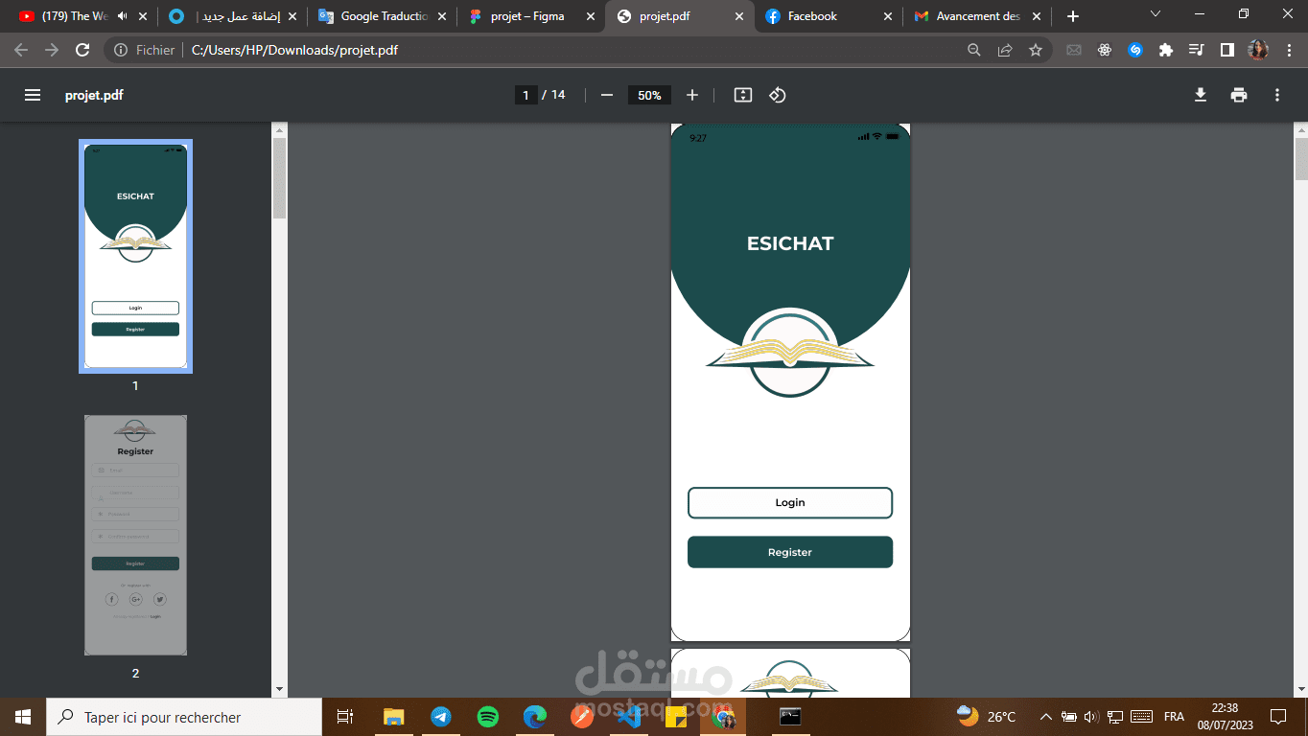The image size is (1308, 736).
Task: Open Sticky Notes from taskbar
Action: pos(675,717)
